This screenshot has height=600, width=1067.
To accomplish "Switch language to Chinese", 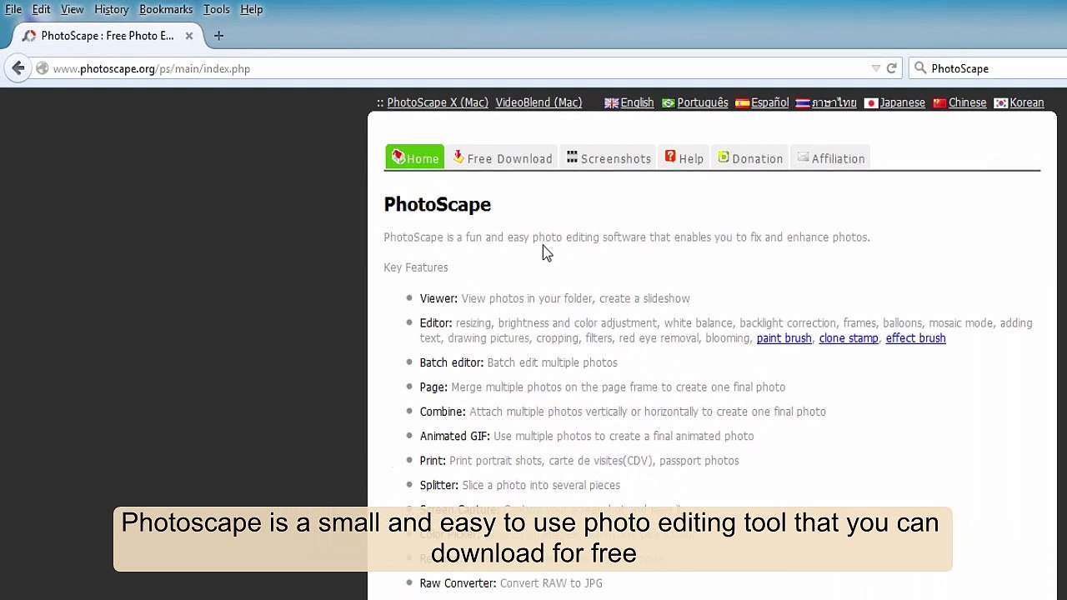I will point(967,102).
